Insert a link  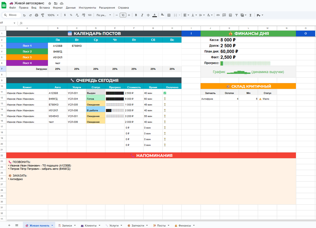point(218,15)
